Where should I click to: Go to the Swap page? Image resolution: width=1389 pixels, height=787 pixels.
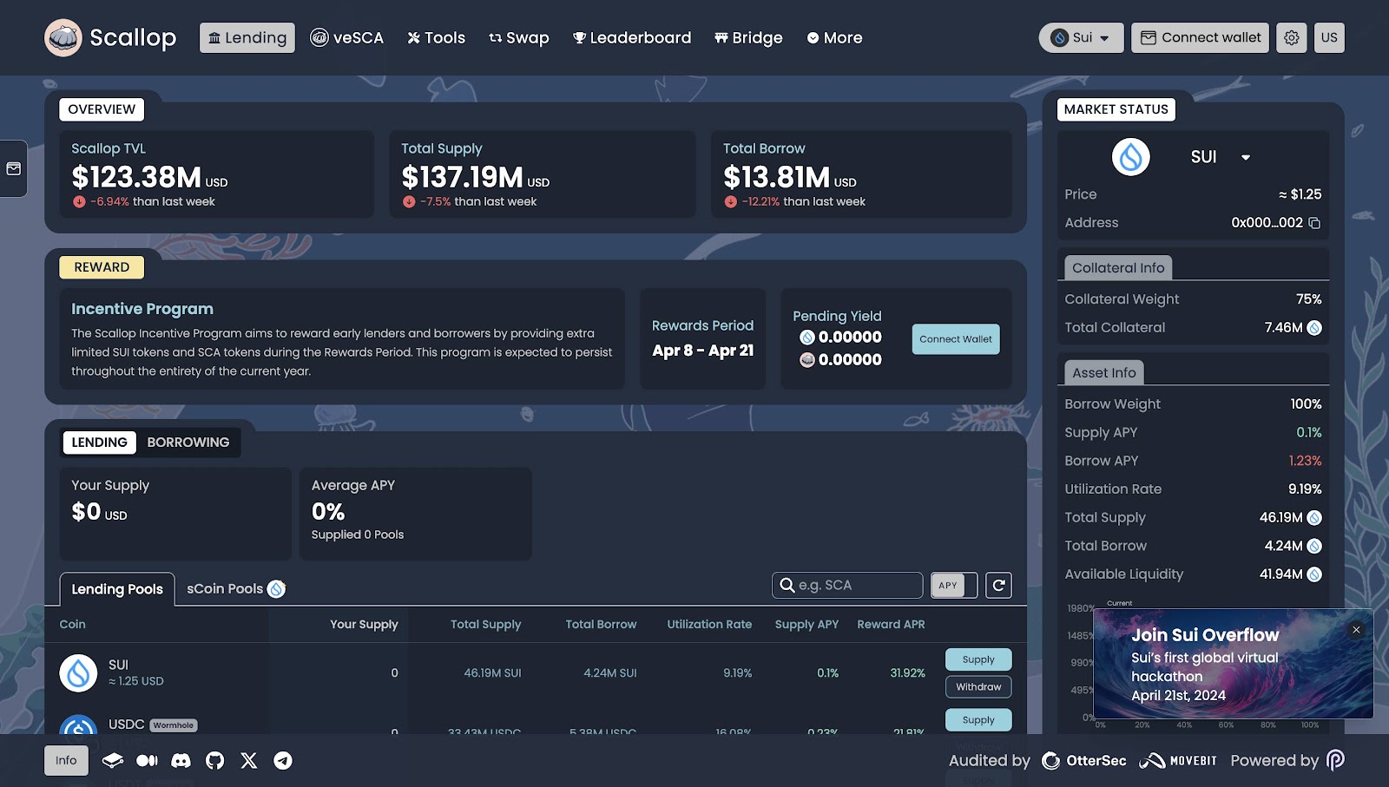tap(519, 37)
